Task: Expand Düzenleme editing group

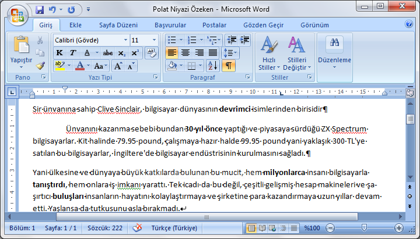Action: click(x=335, y=57)
